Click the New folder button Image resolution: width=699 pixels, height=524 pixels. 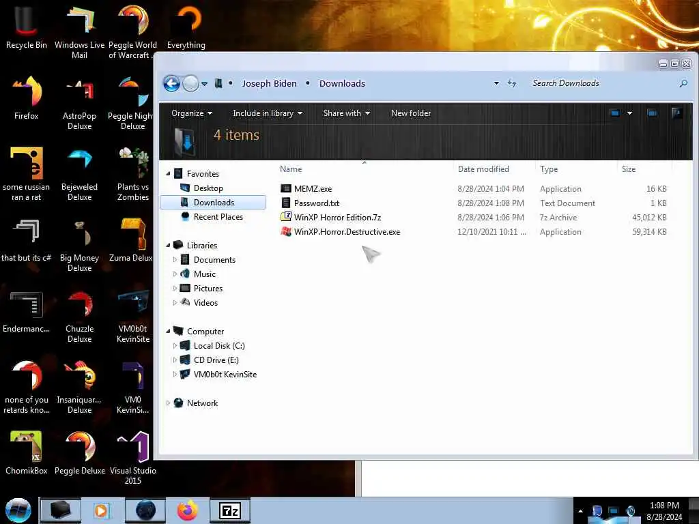410,113
